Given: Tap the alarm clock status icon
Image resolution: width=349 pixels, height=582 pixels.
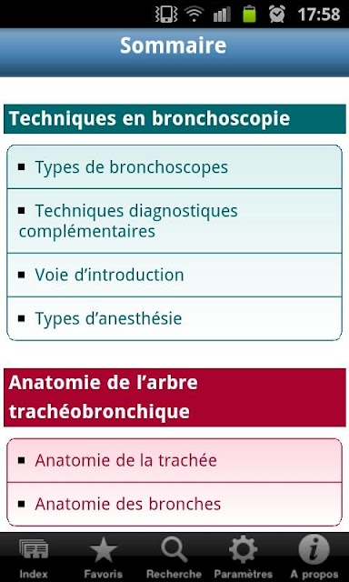Looking at the screenshot, I should coord(277,15).
